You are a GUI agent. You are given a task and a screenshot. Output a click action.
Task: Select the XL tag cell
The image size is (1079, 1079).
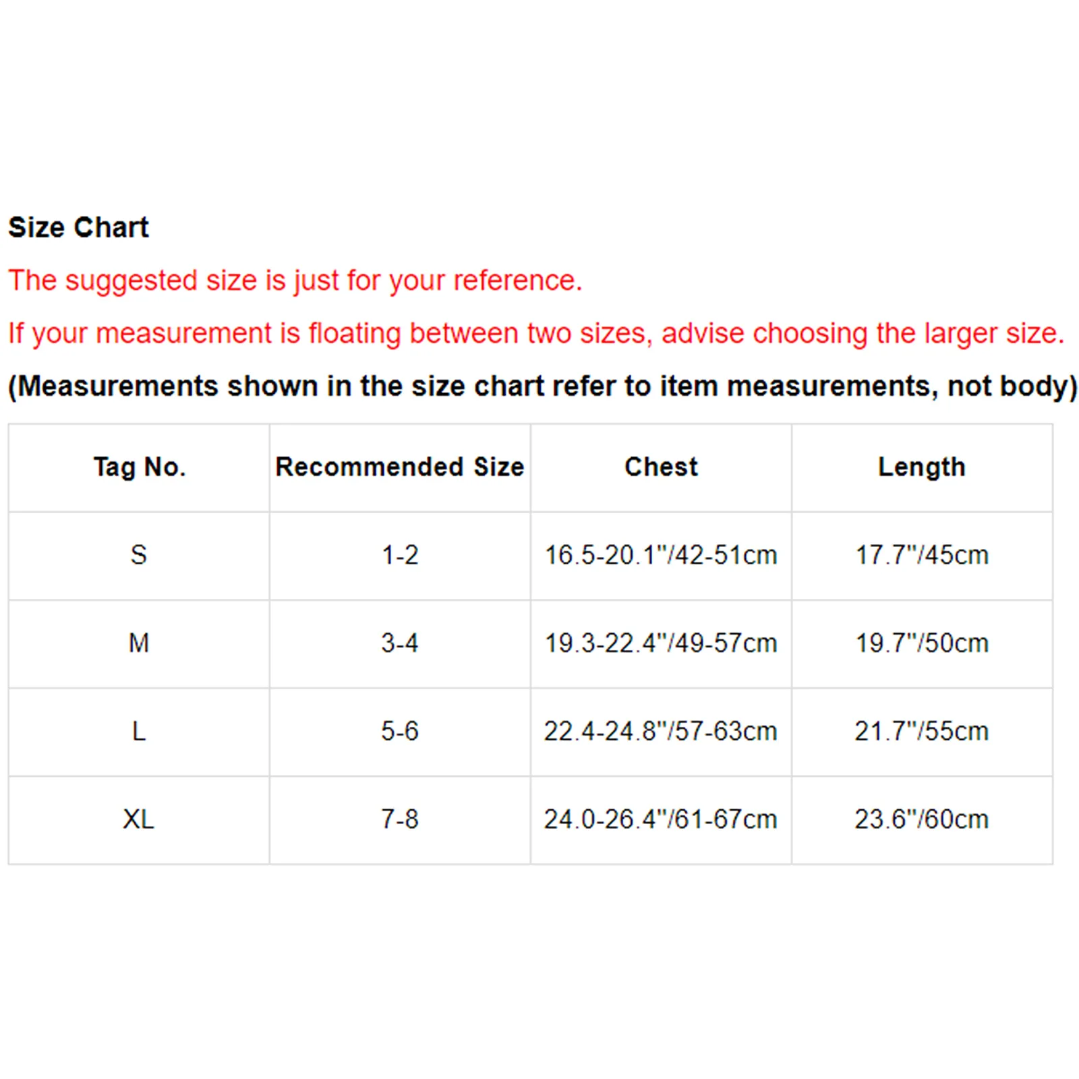[139, 819]
